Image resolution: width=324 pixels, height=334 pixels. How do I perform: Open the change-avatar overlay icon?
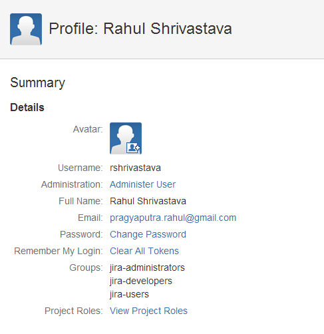pyautogui.click(x=133, y=148)
